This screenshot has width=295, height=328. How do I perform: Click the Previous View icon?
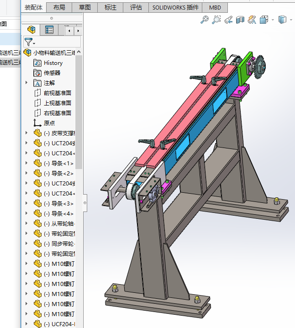228,20
